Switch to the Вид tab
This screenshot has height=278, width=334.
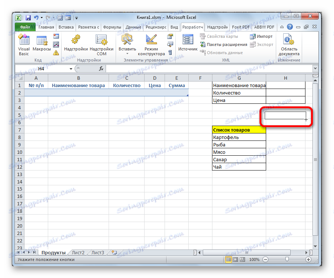(174, 27)
